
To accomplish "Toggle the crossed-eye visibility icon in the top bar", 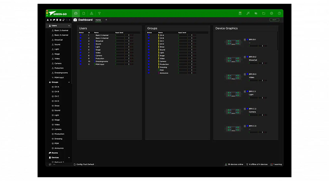I will click(256, 14).
